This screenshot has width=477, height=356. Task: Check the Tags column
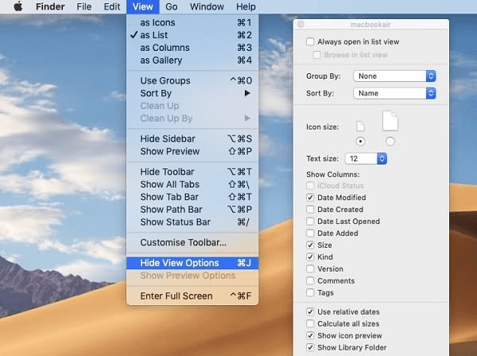point(310,292)
